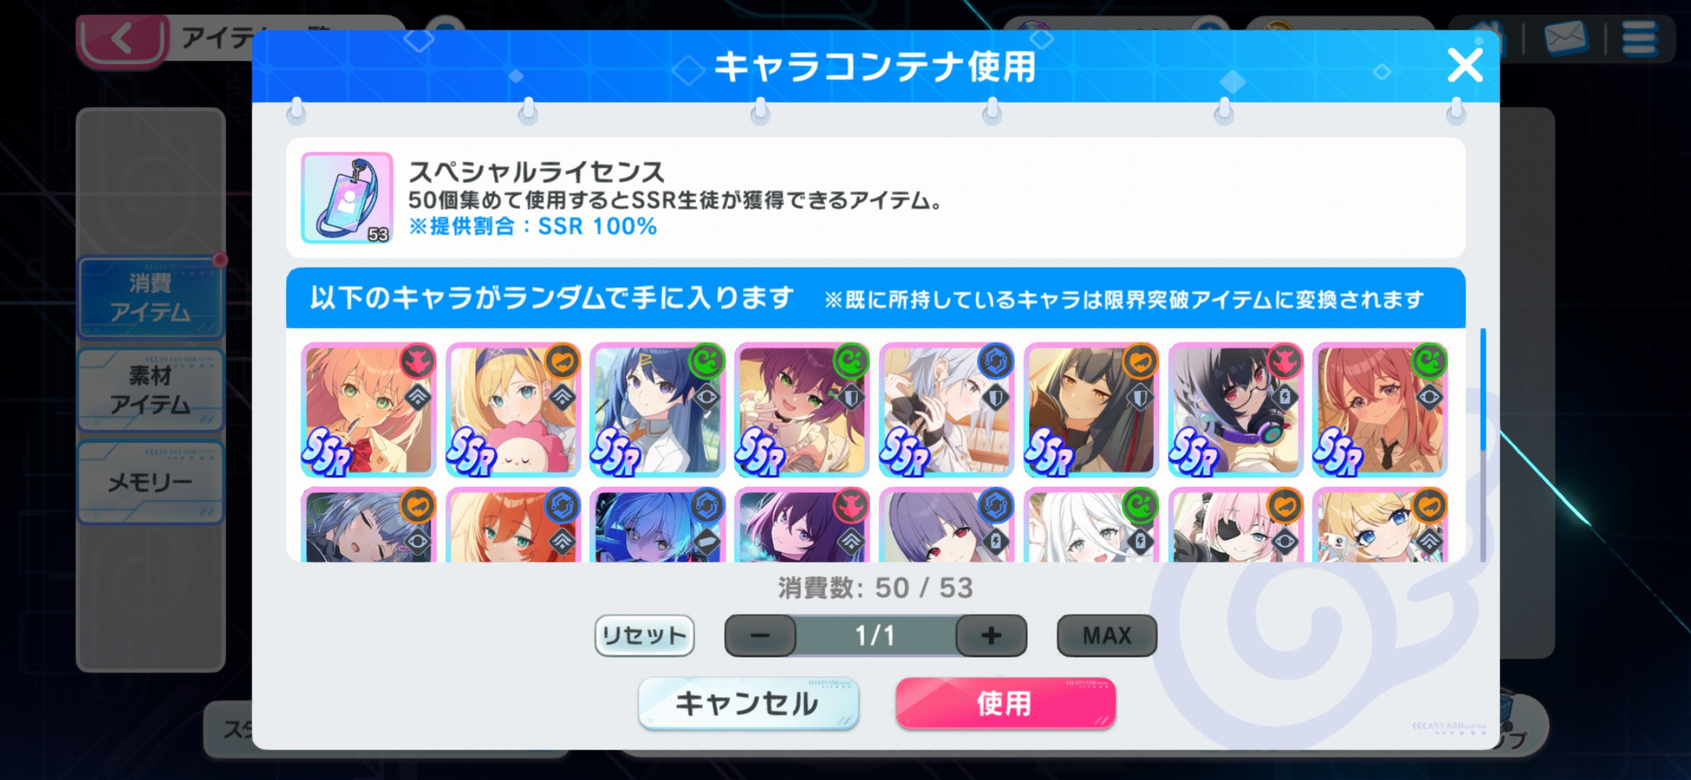Select the blonde SSR girl holding pink plush
The image size is (1691, 780).
pos(513,409)
